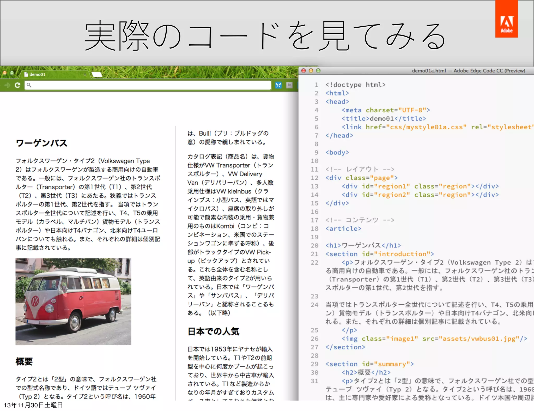
Task: Open a new browser tab
Action: tap(97, 75)
